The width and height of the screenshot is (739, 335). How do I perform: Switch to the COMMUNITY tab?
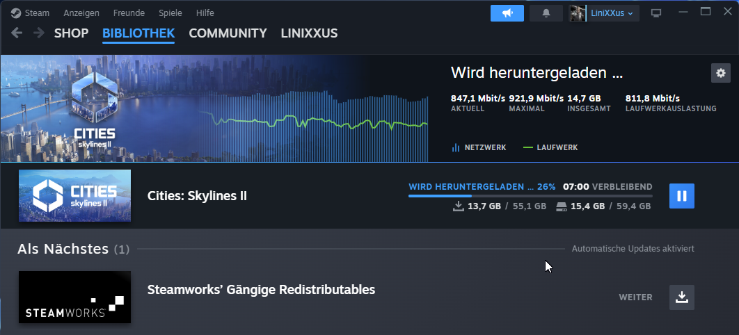(x=228, y=33)
